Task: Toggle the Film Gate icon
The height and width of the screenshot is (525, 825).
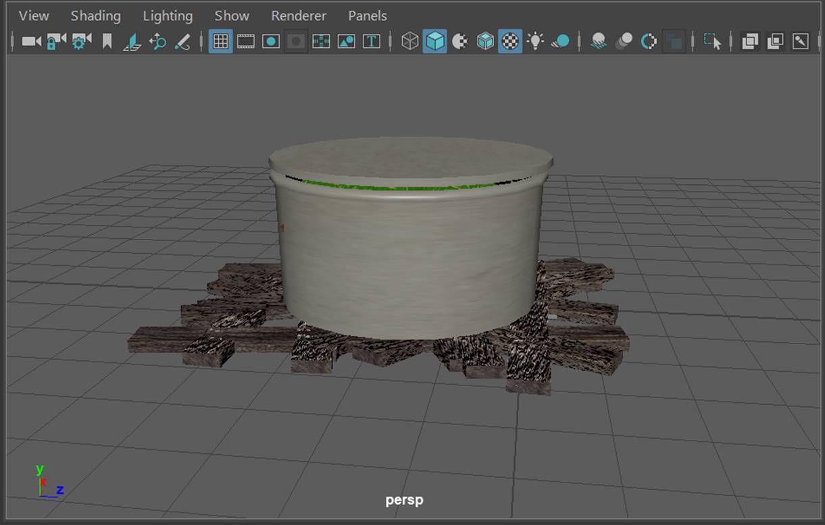Action: coord(245,41)
